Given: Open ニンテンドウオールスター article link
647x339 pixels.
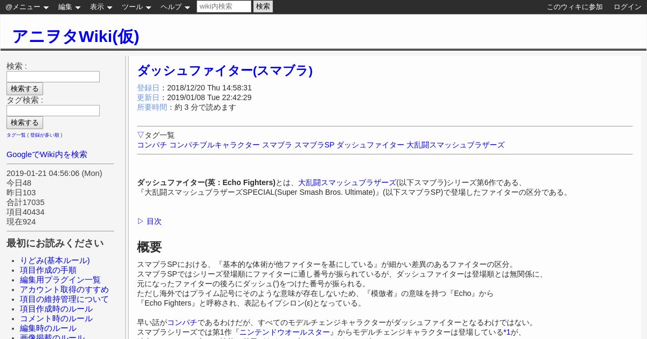Looking at the screenshot, I should [x=285, y=332].
